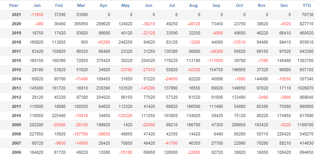Click the 2021 YTD value 78730
Image resolution: width=315 pixels, height=158 pixels.
pyautogui.click(x=307, y=15)
